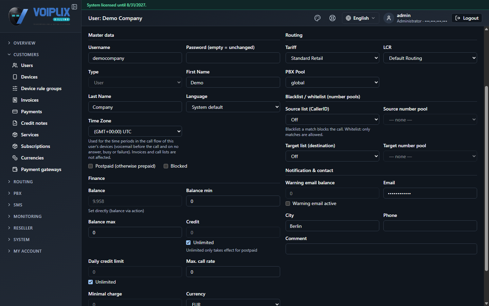Focus the Username field
Image resolution: width=489 pixels, height=306 pixels.
pos(135,58)
